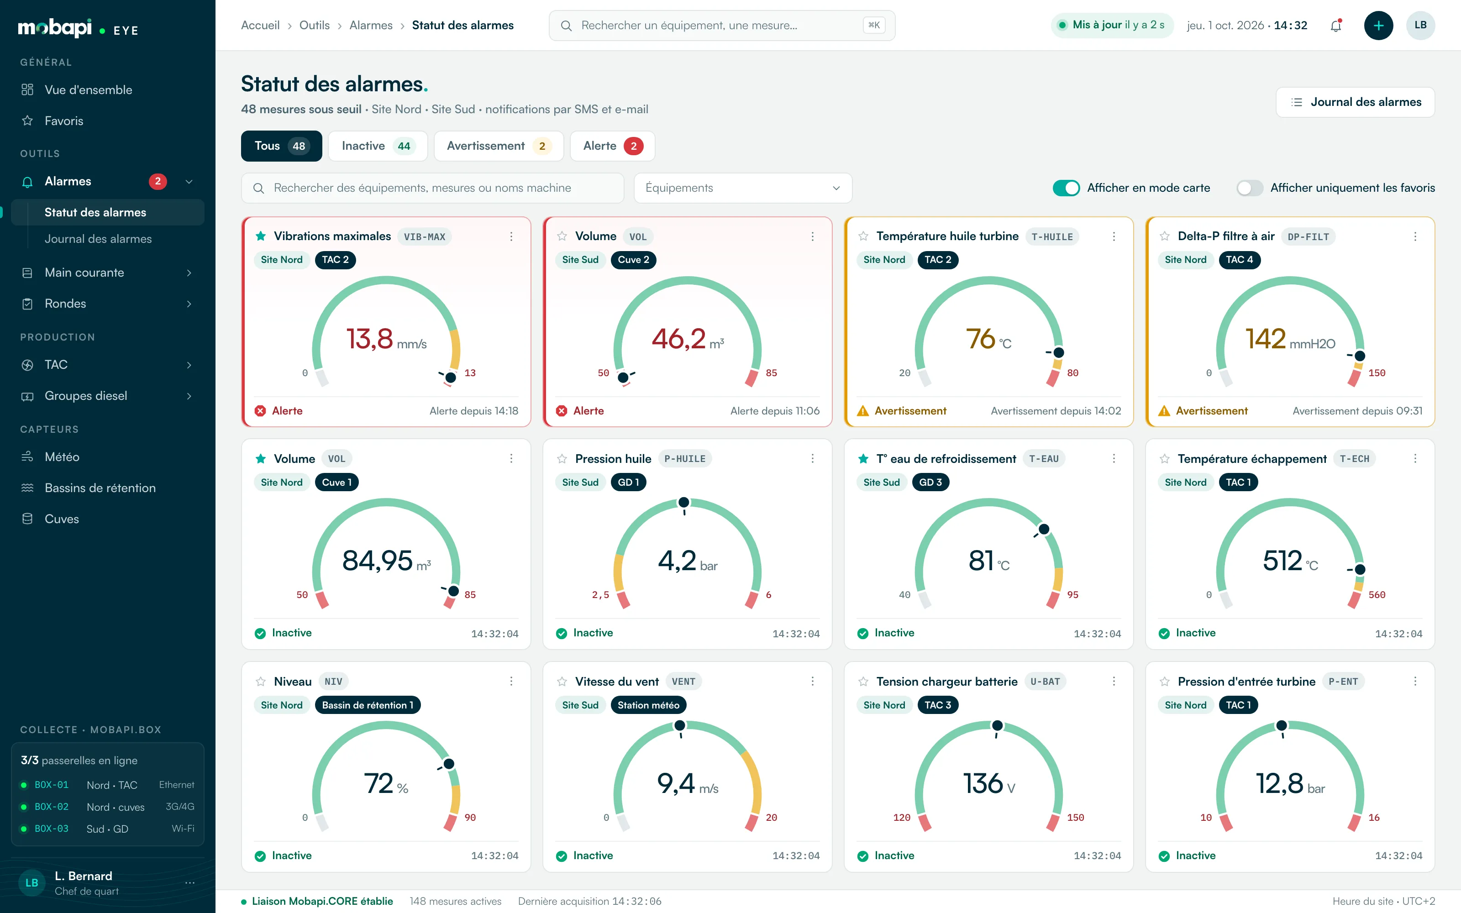Screen dimensions: 1461x913
Task: Enable Afficher uniquement les favoris switch
Action: click(x=1250, y=189)
